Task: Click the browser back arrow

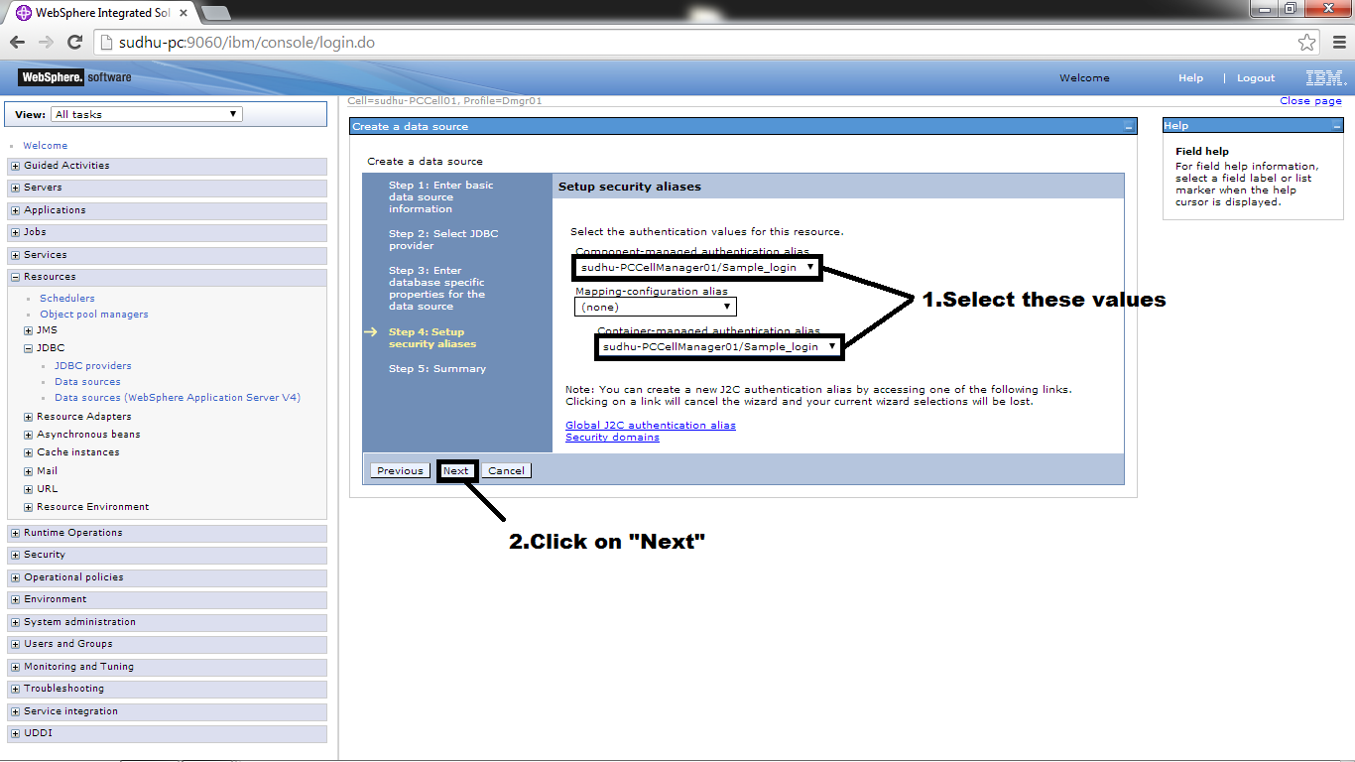Action: (17, 42)
